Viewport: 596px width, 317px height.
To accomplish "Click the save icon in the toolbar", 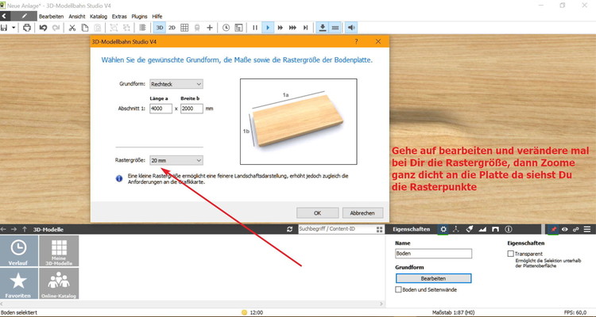I will pos(5,28).
